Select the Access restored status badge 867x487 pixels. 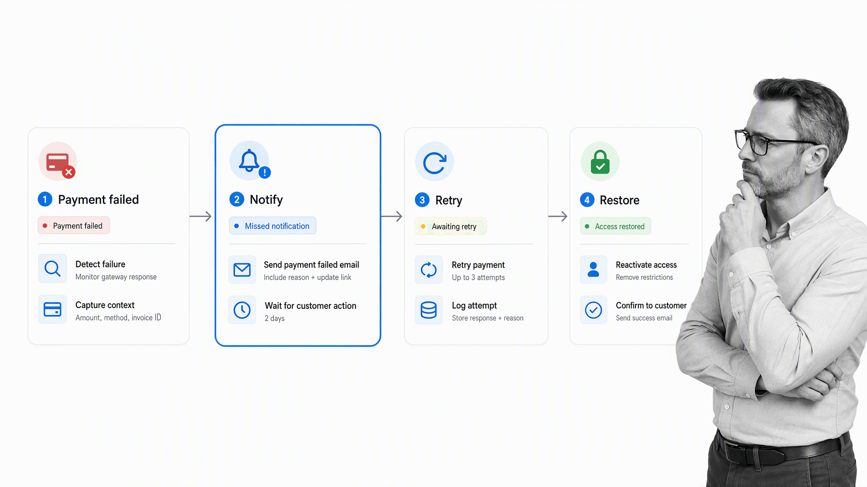(616, 226)
